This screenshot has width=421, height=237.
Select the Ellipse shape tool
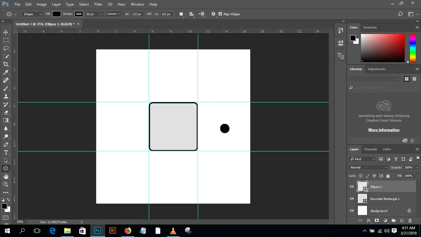click(x=6, y=169)
